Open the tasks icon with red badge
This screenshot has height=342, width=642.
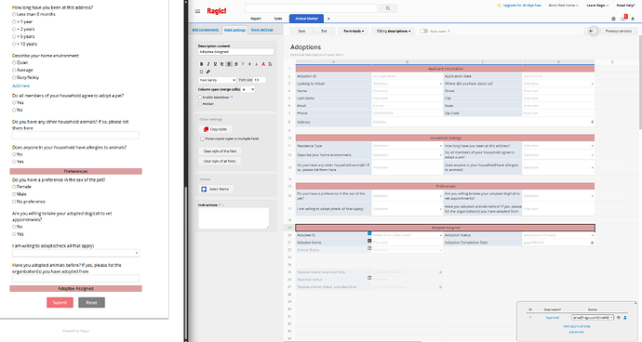pos(623,18)
